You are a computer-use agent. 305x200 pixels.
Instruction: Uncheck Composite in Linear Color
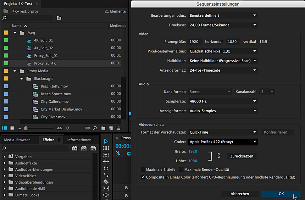pos(143,177)
